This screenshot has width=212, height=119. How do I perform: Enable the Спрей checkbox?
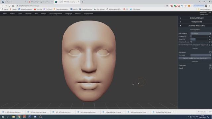click(210, 68)
